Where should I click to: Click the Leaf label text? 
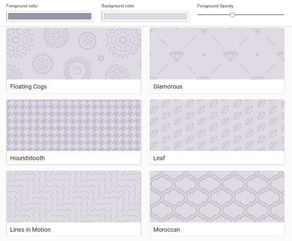(159, 158)
